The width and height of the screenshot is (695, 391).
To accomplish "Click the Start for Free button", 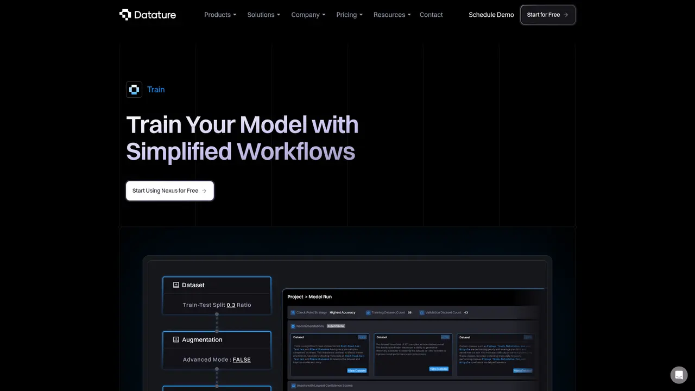I will click(548, 15).
